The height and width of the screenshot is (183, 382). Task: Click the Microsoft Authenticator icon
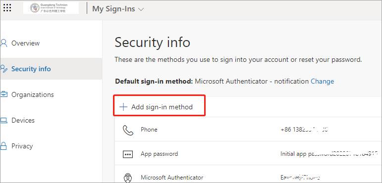pyautogui.click(x=128, y=178)
